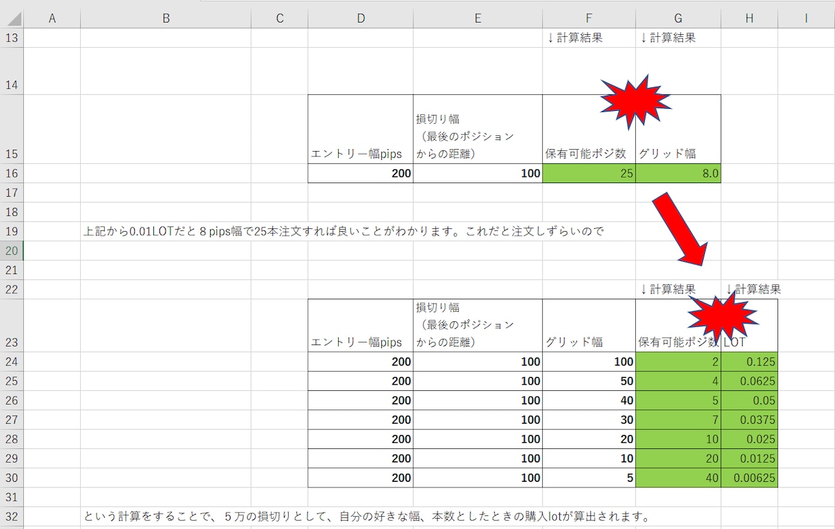Select grid width cell showing 20 in row 28
The image size is (835, 529).
click(x=589, y=439)
